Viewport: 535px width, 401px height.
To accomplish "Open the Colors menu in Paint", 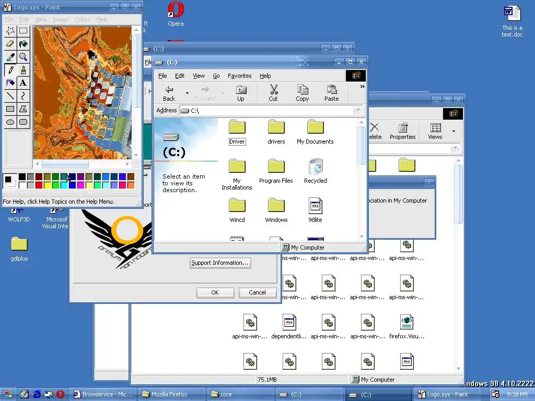I will [83, 19].
